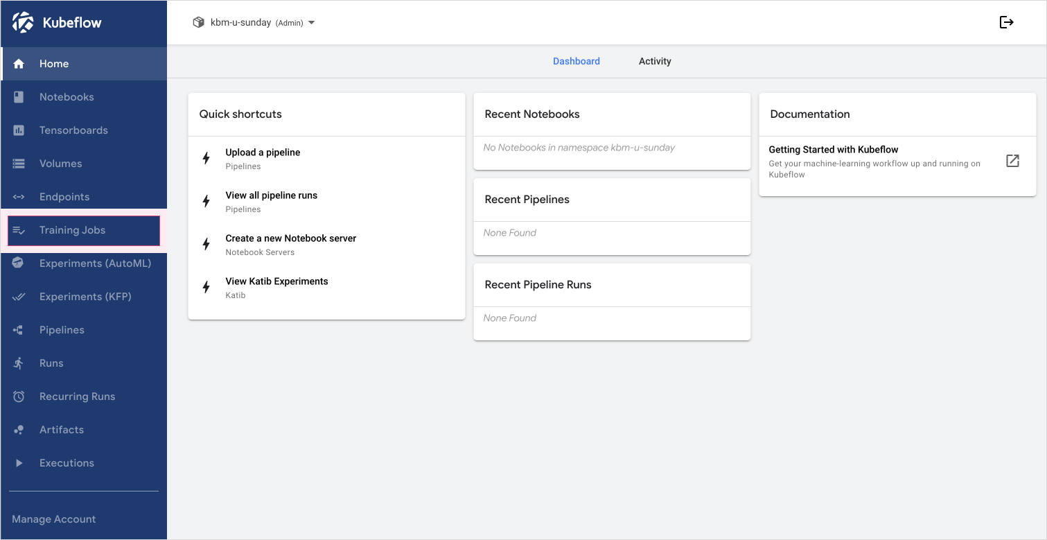Click the logout icon in top bar
Image resolution: width=1047 pixels, height=540 pixels.
tap(1007, 22)
